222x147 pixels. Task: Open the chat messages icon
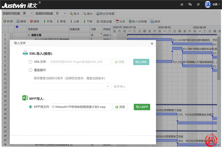point(190,4)
